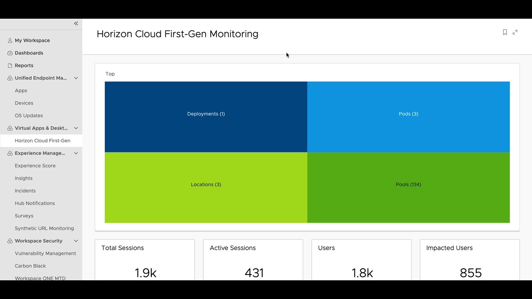Open Hub Notifications in the sidebar
Screen dimensions: 532x299
[x=35, y=203]
